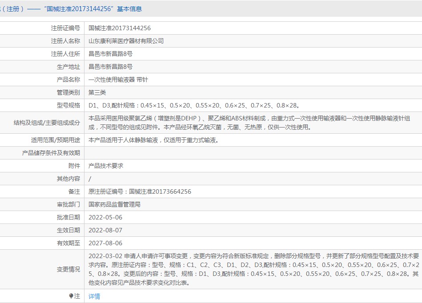Click management class value 第三类
The image size is (422, 303).
[97, 92]
